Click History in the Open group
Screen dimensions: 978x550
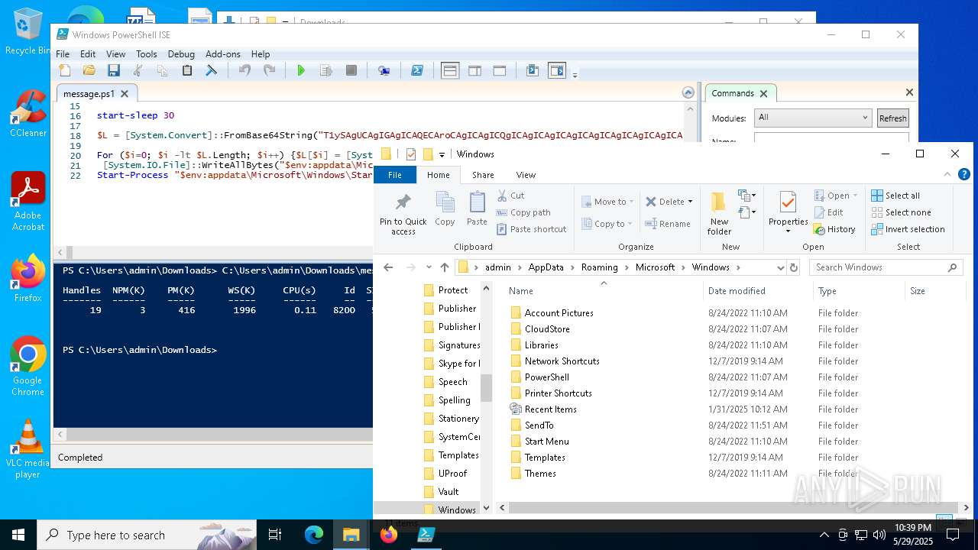click(x=834, y=229)
